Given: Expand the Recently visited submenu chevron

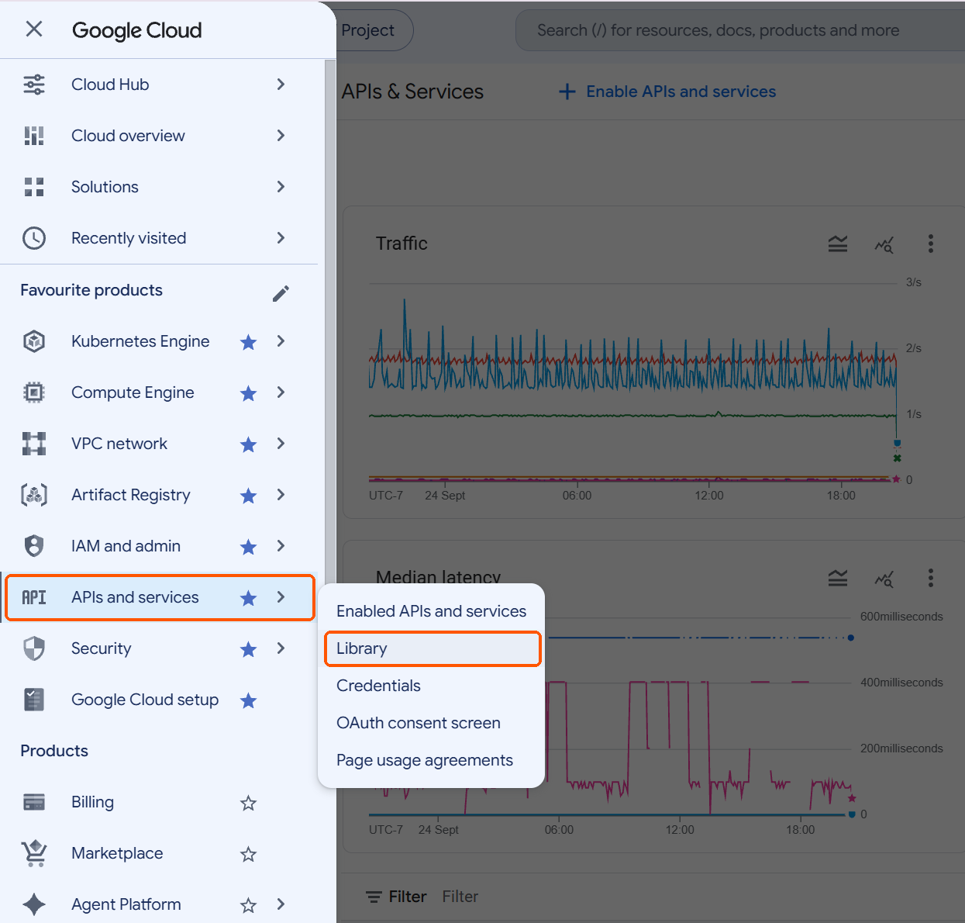Looking at the screenshot, I should pos(281,237).
